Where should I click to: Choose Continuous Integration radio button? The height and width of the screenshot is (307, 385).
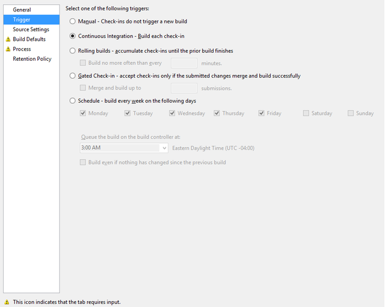[72, 36]
